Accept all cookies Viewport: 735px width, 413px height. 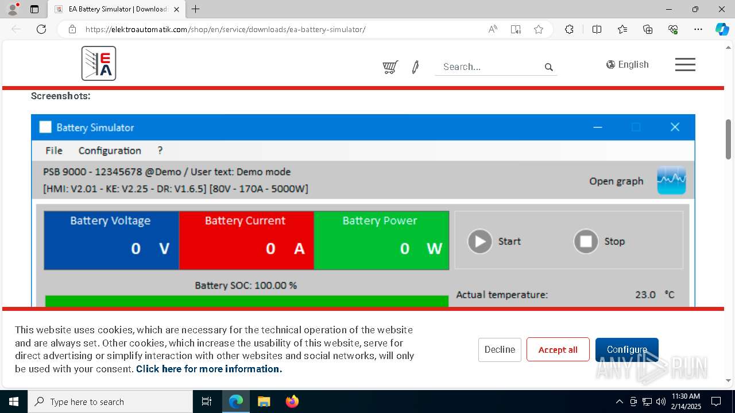coord(558,349)
